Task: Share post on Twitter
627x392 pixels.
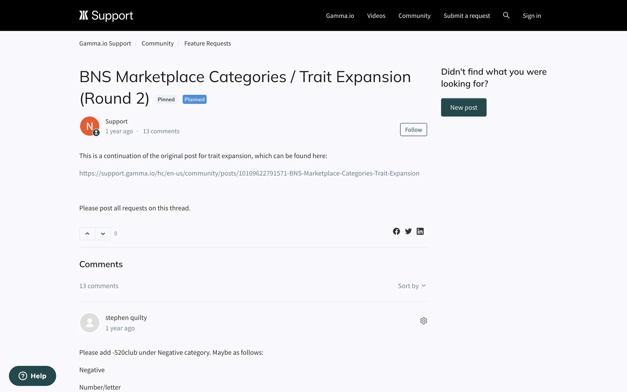Action: [408, 231]
